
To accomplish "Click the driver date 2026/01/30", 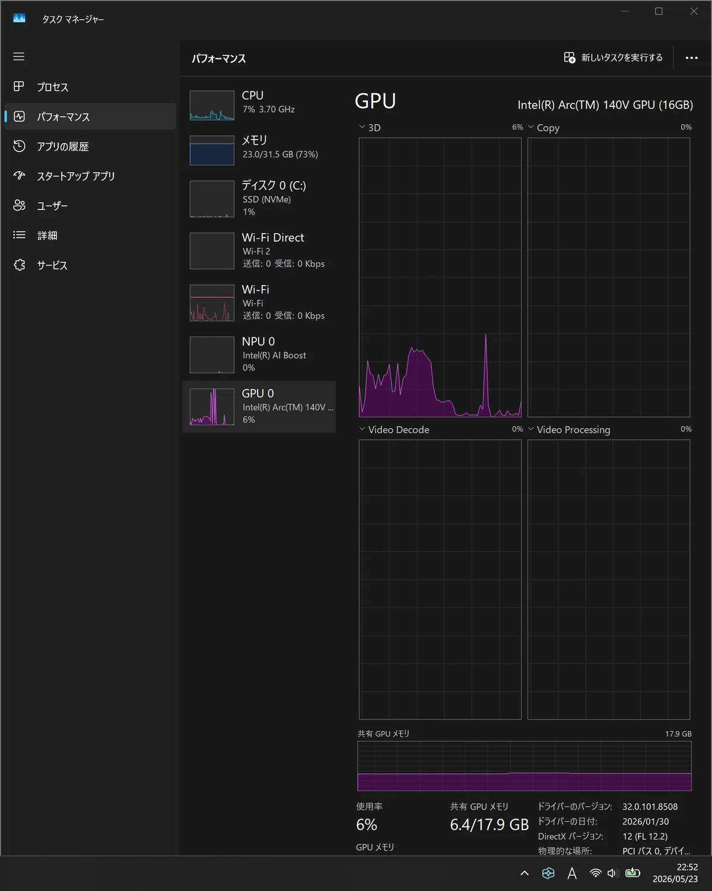I will (x=646, y=822).
